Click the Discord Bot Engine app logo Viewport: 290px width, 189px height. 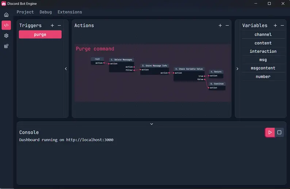4,4
